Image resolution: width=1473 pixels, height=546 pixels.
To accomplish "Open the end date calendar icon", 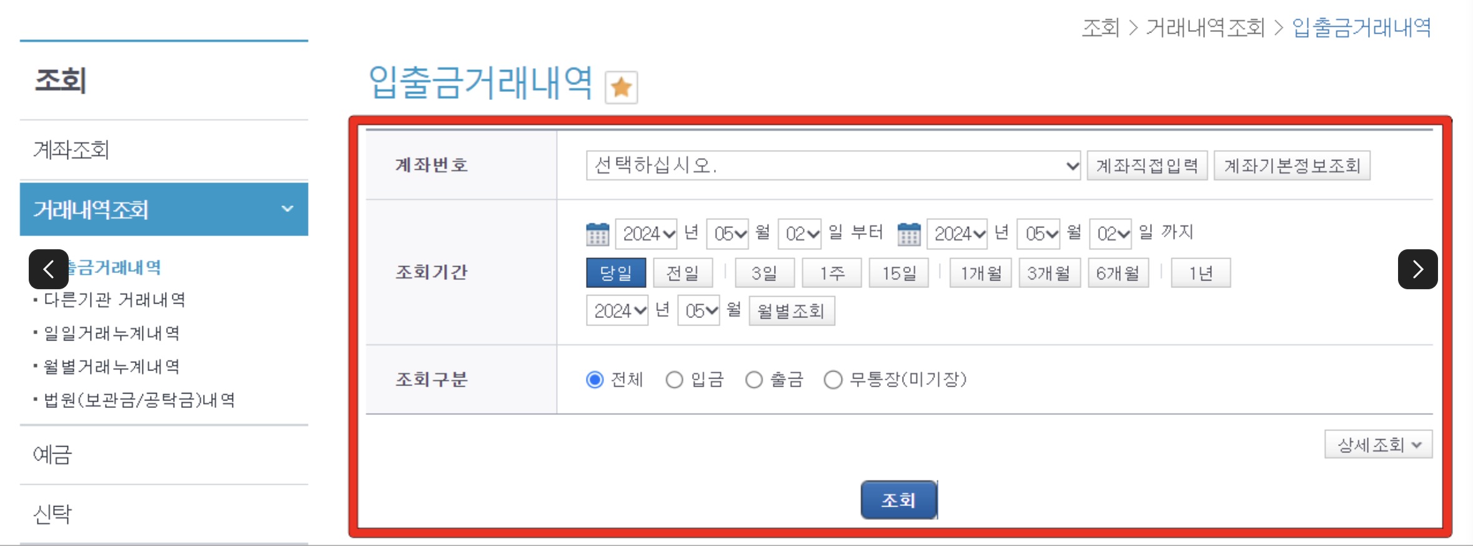I will (909, 234).
